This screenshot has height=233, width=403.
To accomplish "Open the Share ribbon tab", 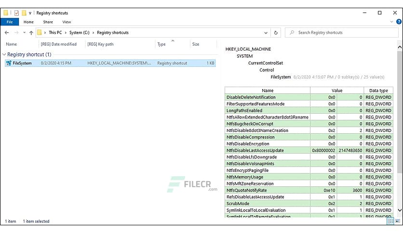I will point(48,22).
